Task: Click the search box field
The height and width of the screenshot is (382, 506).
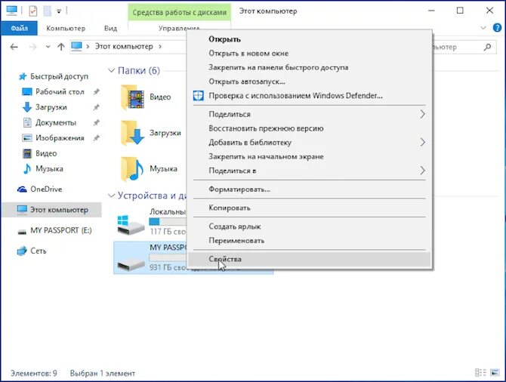Action: [x=464, y=47]
